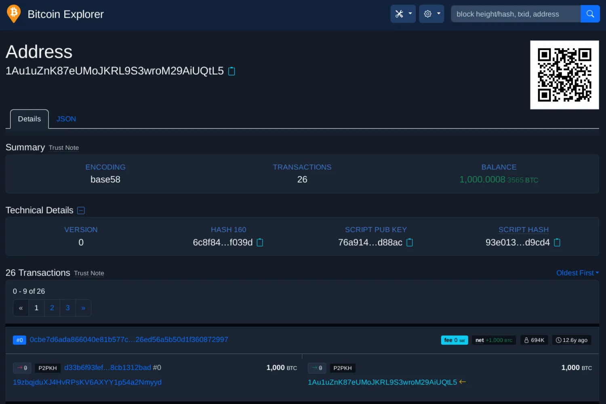Select the Details tab
Viewport: 606px width, 404px height.
click(x=29, y=119)
